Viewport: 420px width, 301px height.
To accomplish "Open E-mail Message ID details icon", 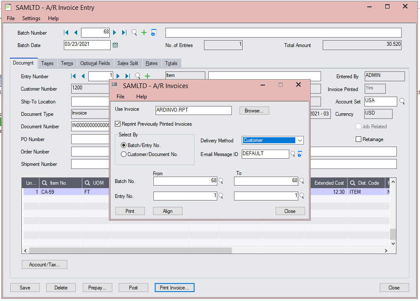I will 300,154.
